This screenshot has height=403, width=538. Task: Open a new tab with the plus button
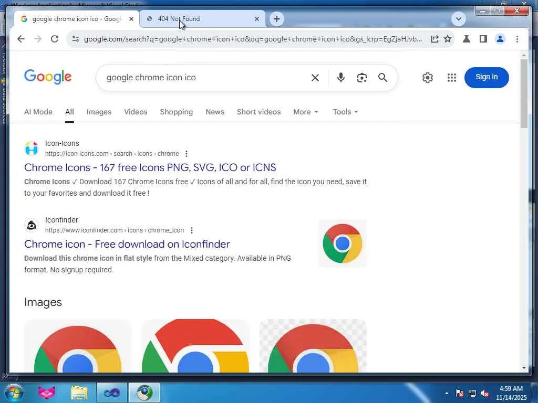[x=277, y=19]
